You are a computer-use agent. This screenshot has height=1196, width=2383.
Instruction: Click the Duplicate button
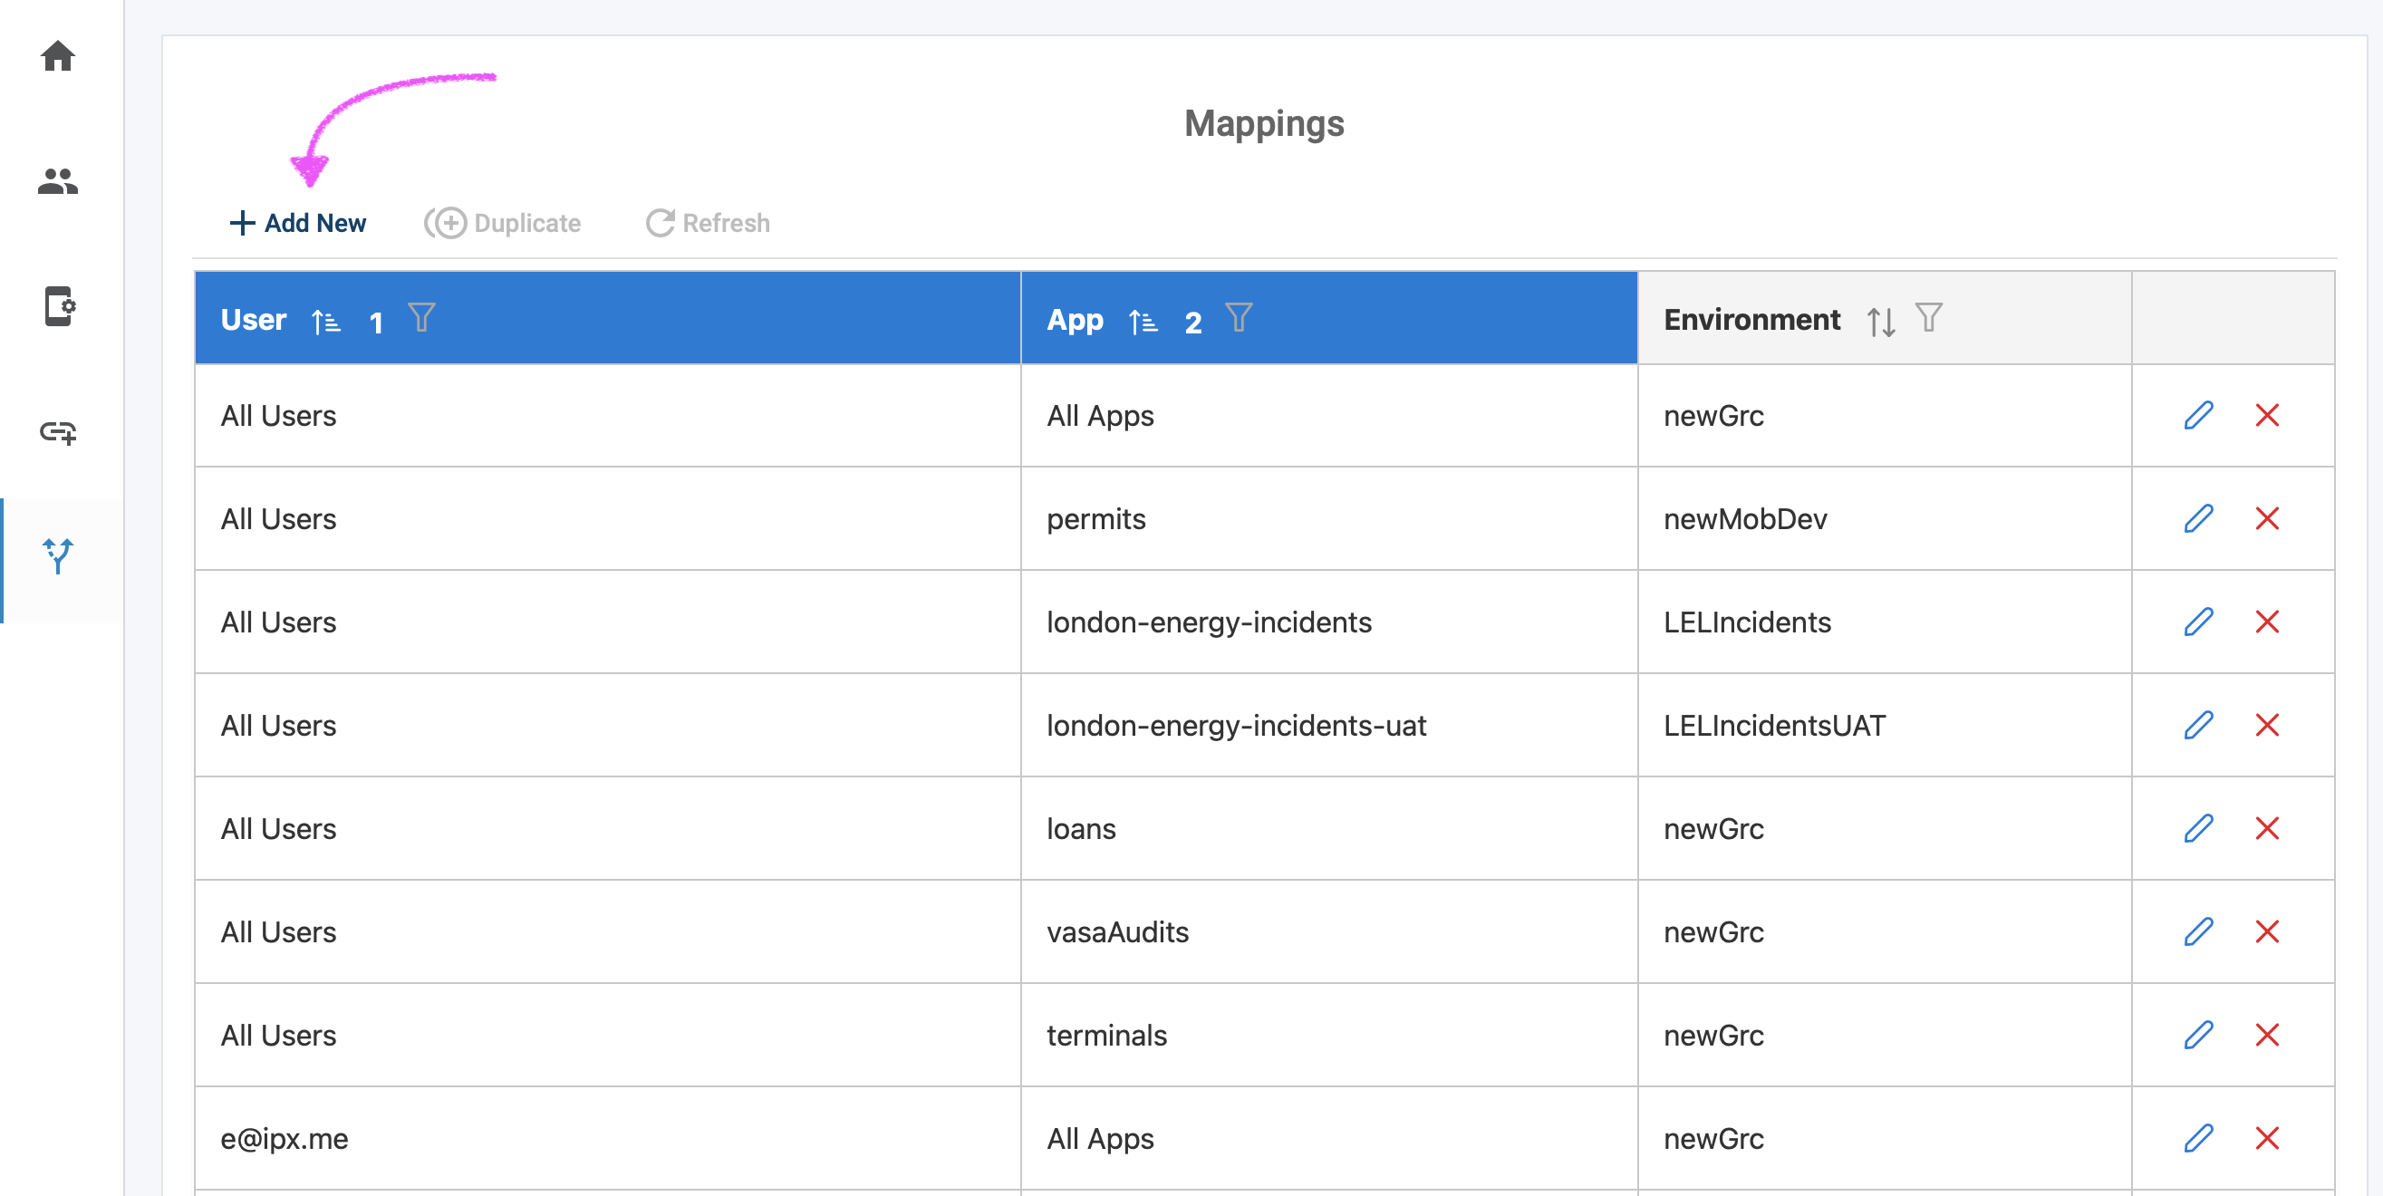(503, 223)
